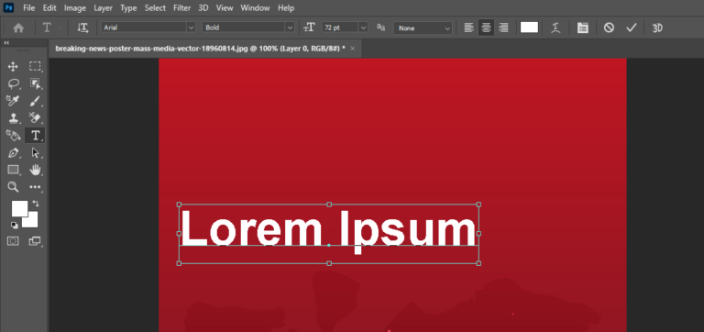
Task: Select the Hand tool
Action: pyautogui.click(x=35, y=170)
